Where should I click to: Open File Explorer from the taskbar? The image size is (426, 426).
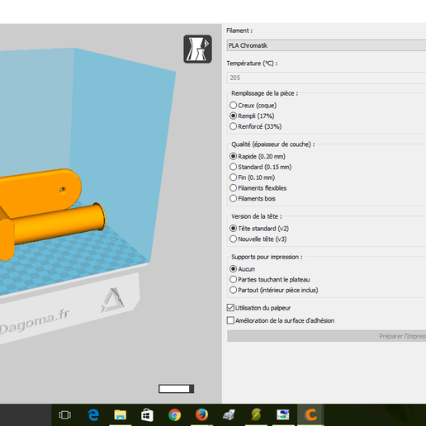(x=121, y=414)
